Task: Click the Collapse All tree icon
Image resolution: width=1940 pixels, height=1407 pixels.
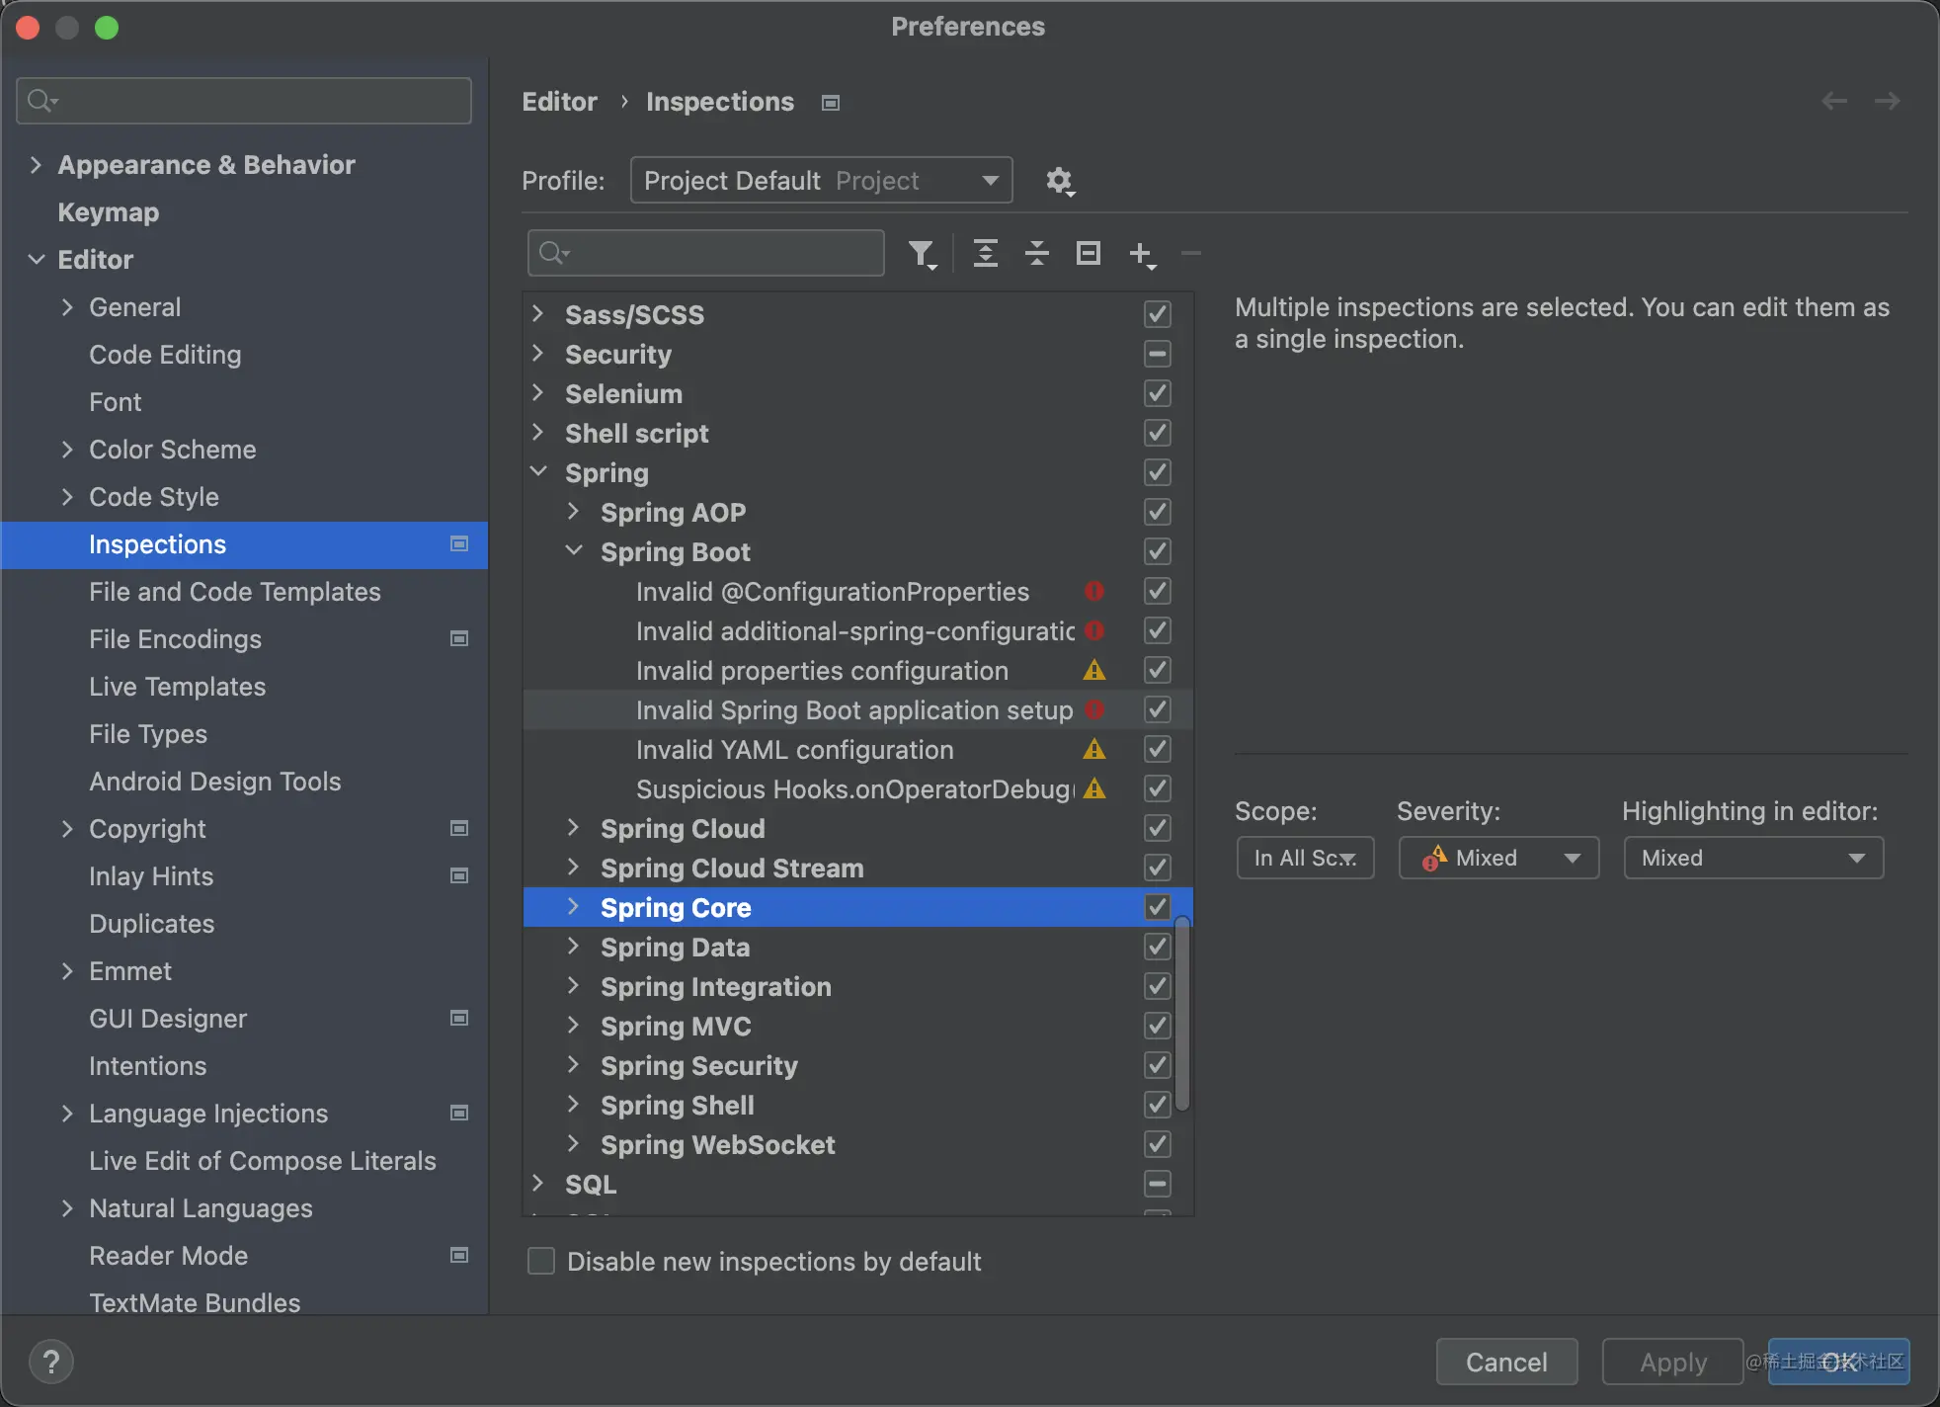Action: (x=1036, y=254)
